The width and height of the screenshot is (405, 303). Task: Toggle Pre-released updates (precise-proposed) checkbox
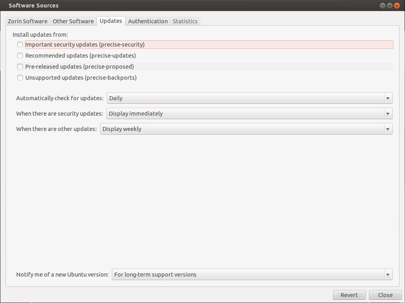click(20, 67)
